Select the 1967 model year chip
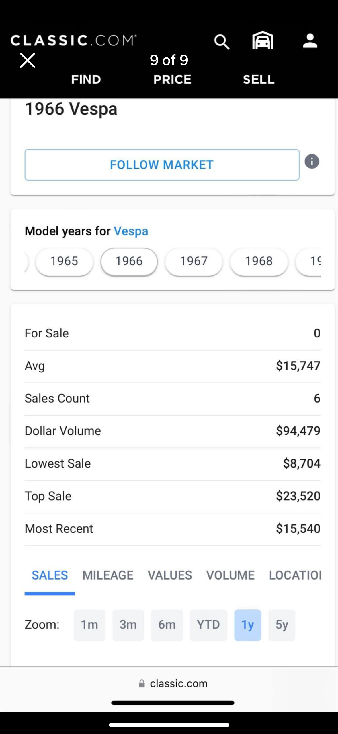This screenshot has width=338, height=734. point(194,261)
